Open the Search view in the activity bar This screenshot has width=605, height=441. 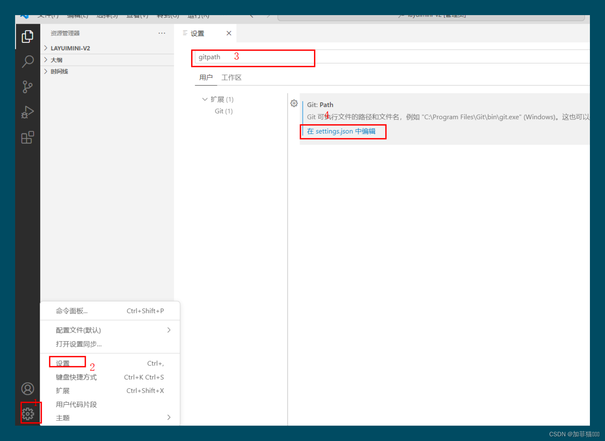(x=27, y=62)
